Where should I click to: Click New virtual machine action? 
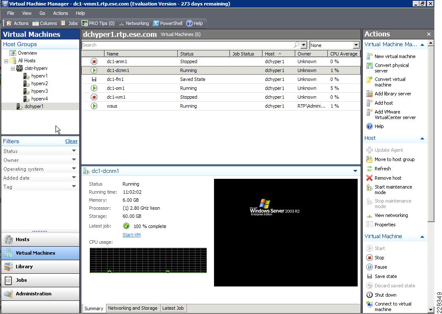391,56
